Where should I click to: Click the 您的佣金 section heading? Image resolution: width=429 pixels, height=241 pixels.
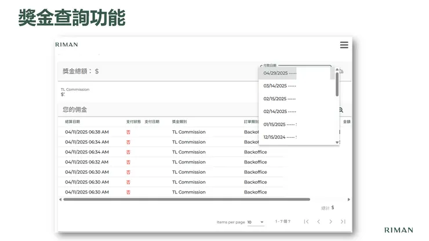point(75,109)
